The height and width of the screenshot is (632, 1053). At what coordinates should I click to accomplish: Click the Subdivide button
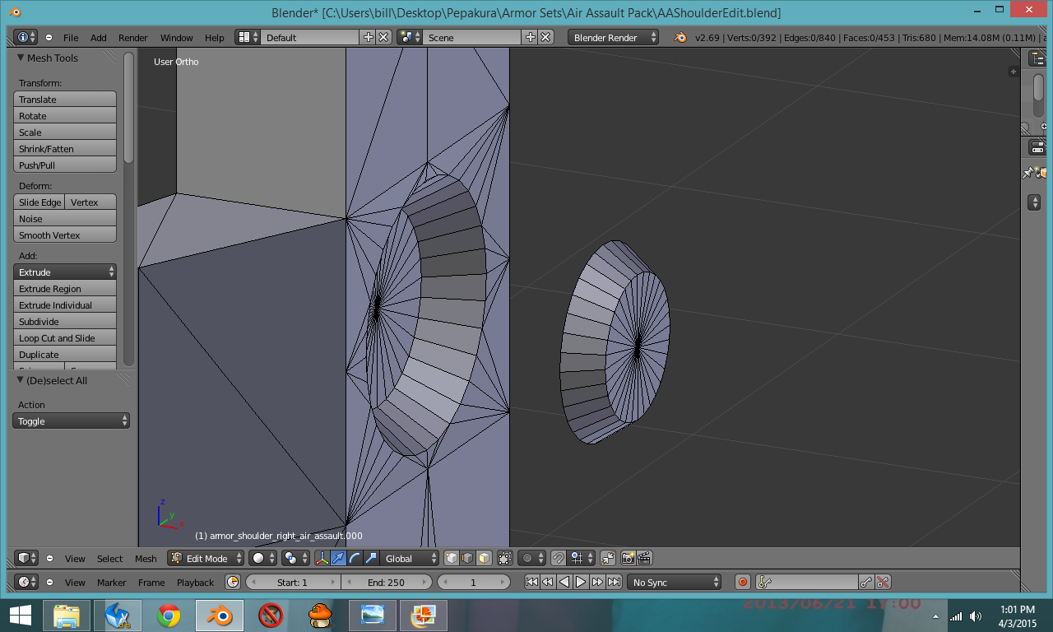pyautogui.click(x=65, y=321)
